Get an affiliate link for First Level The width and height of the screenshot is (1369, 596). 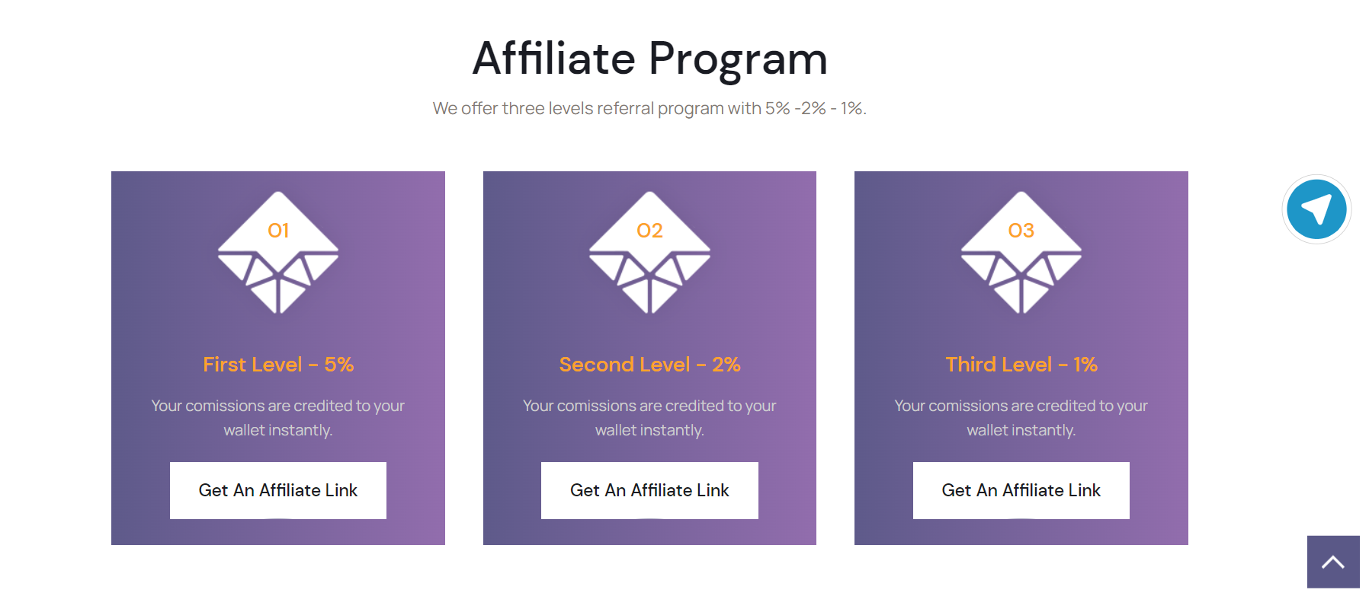[278, 490]
